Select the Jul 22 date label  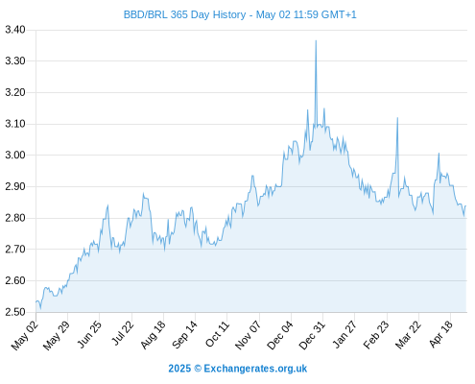[123, 333]
